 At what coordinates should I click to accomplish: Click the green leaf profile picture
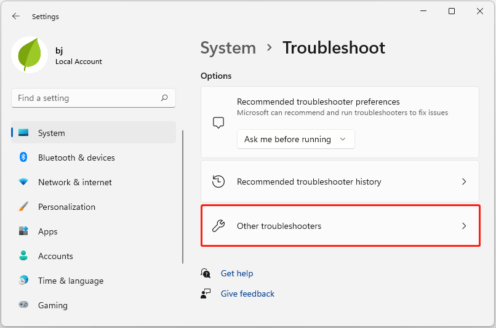(30, 55)
